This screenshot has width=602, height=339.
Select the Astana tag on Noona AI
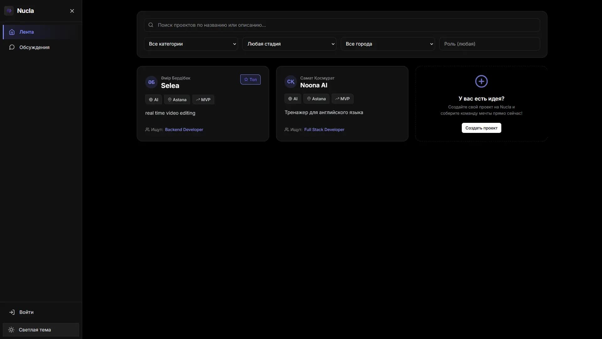316,99
